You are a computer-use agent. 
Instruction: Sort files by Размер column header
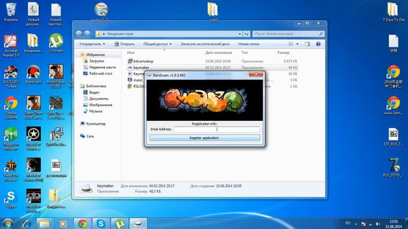tap(283, 52)
